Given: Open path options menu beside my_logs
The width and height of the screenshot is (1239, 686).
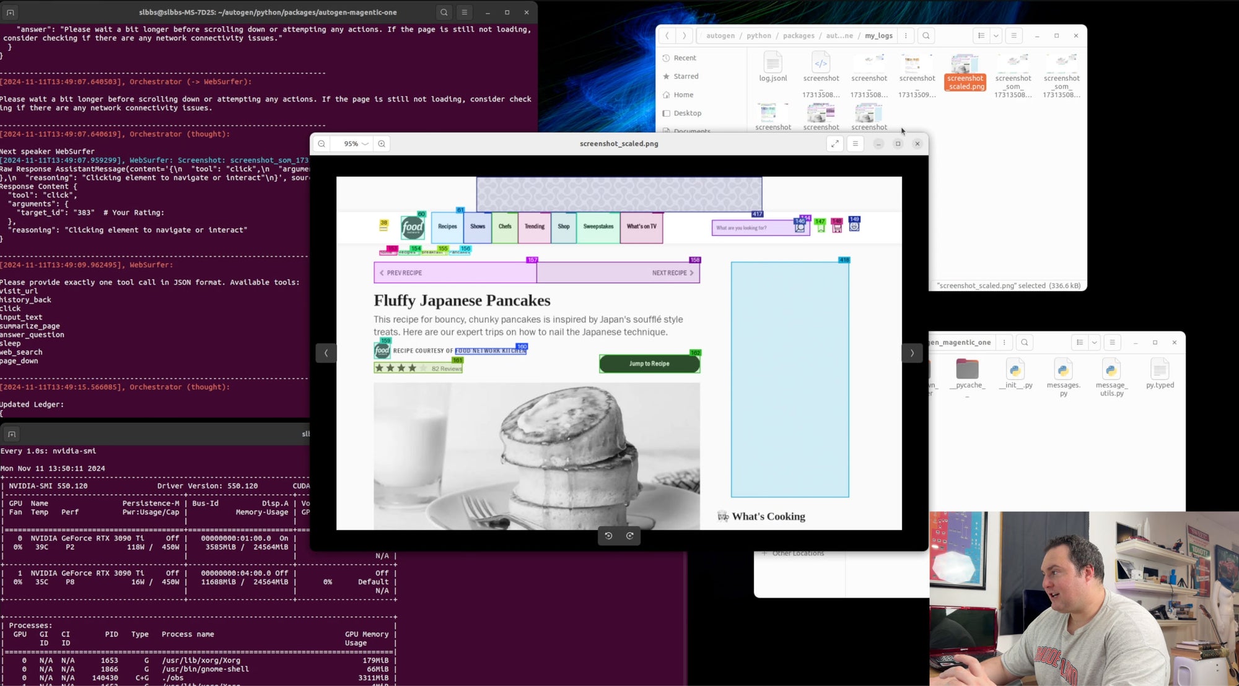Looking at the screenshot, I should pyautogui.click(x=906, y=36).
